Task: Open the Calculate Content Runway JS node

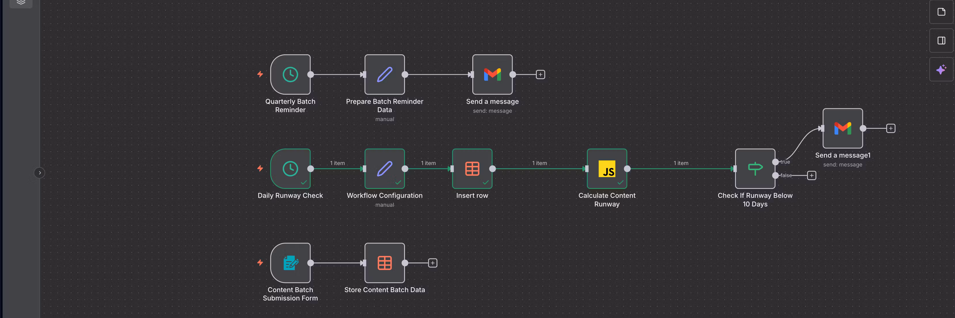Action: pyautogui.click(x=607, y=169)
